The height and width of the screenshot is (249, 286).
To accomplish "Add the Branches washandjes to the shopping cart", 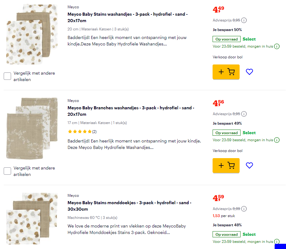I will point(226,165).
